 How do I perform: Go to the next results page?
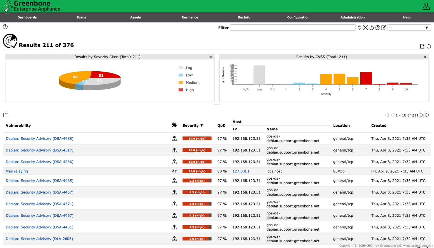pos(422,115)
